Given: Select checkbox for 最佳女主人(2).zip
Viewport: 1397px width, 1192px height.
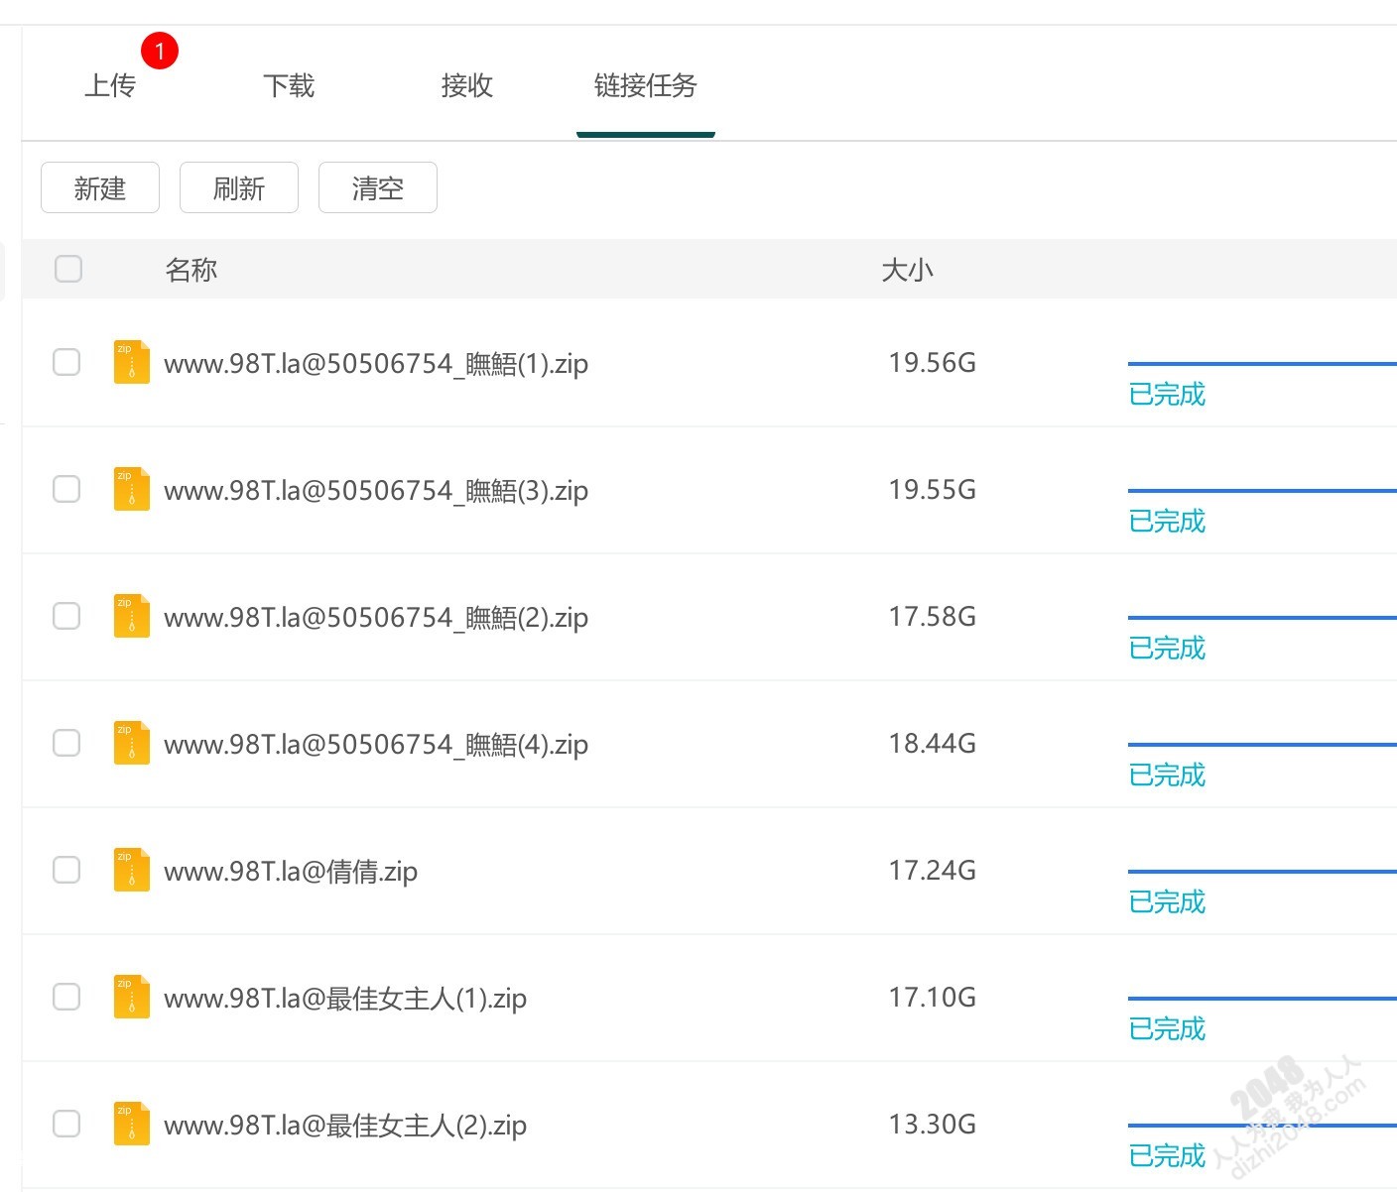Looking at the screenshot, I should (x=66, y=1124).
